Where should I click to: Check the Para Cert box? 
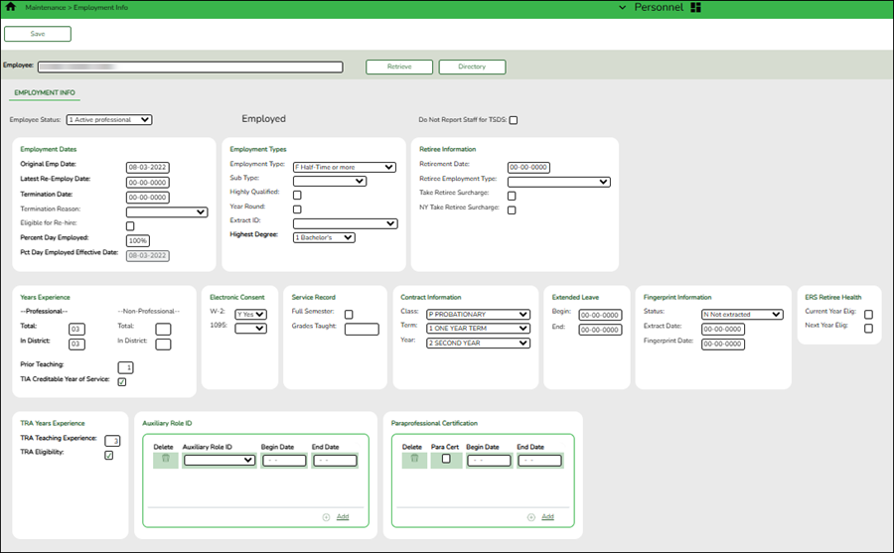point(446,459)
